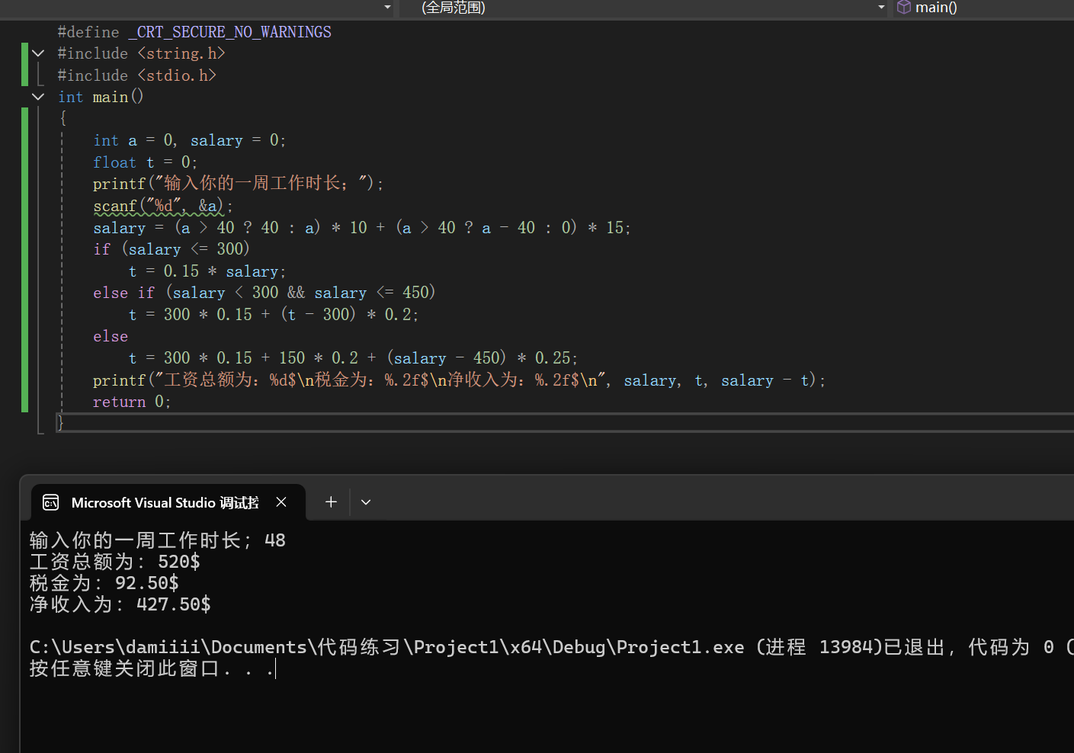Open the terminal profile dropdown chevron
Screen dimensions: 1074x753
point(366,502)
